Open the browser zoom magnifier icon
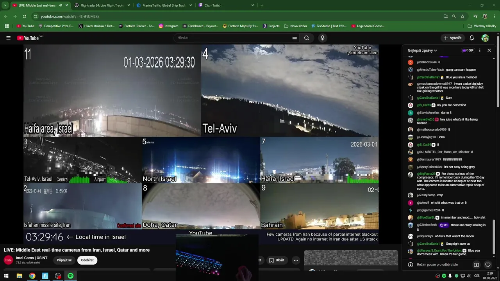500x281 pixels. click(x=454, y=16)
